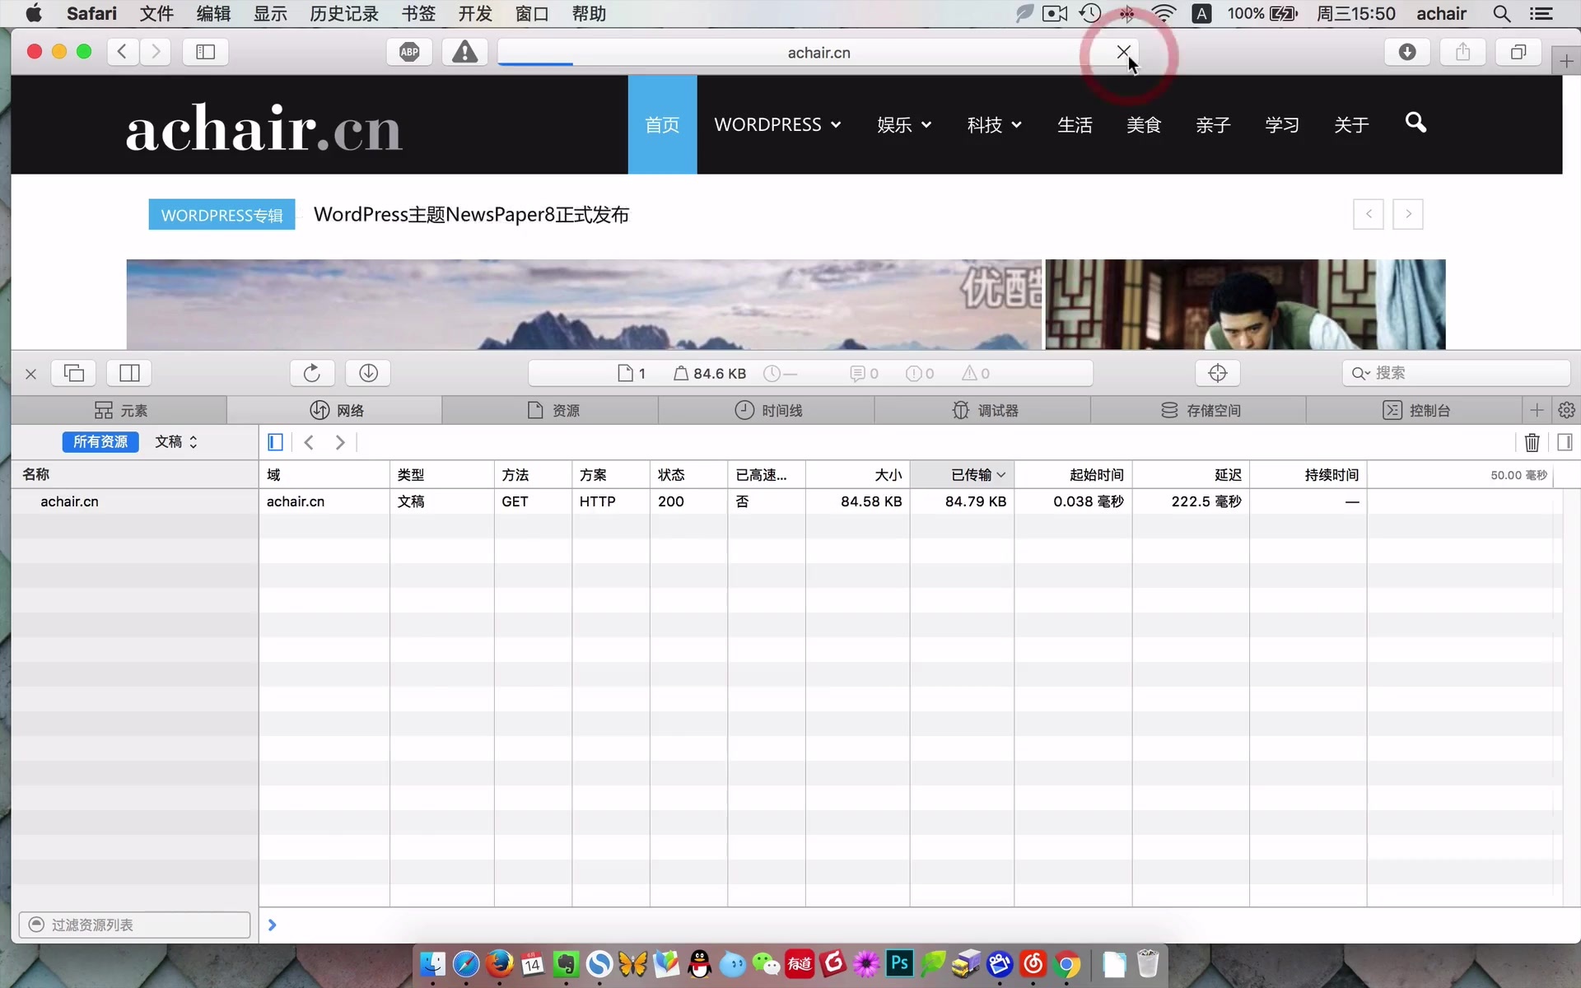Sort by the 已传输 column header

pyautogui.click(x=962, y=475)
